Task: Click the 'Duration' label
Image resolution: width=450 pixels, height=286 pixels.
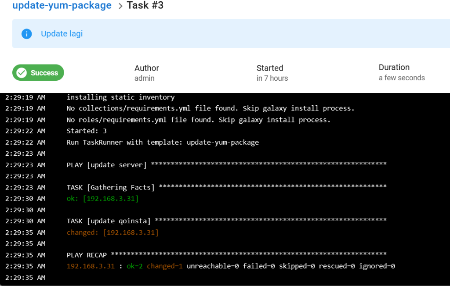Action: [394, 68]
